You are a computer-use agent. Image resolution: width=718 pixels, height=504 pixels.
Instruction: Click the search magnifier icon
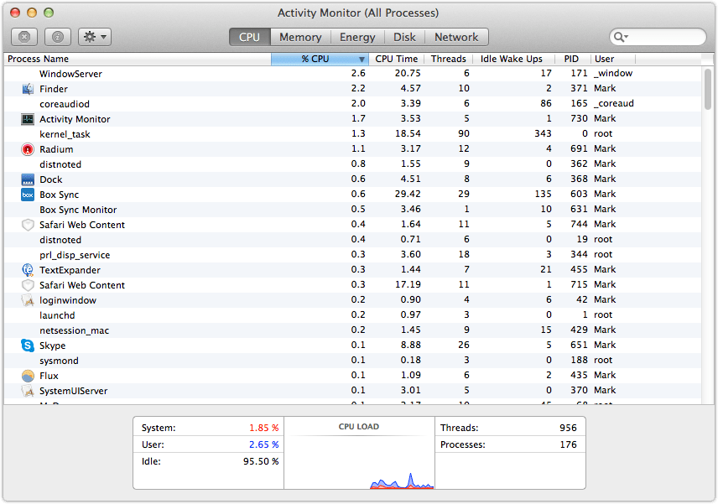pos(620,37)
